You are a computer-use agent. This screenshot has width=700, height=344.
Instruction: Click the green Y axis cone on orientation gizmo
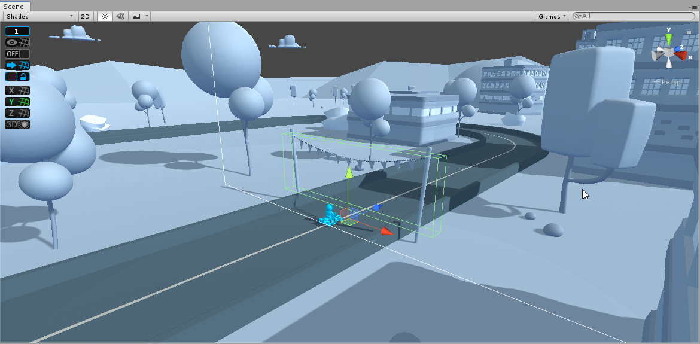click(669, 38)
